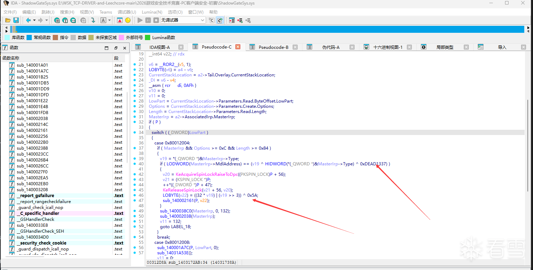Switch to the IDA视图-A tab
The image size is (533, 270).
click(x=160, y=47)
